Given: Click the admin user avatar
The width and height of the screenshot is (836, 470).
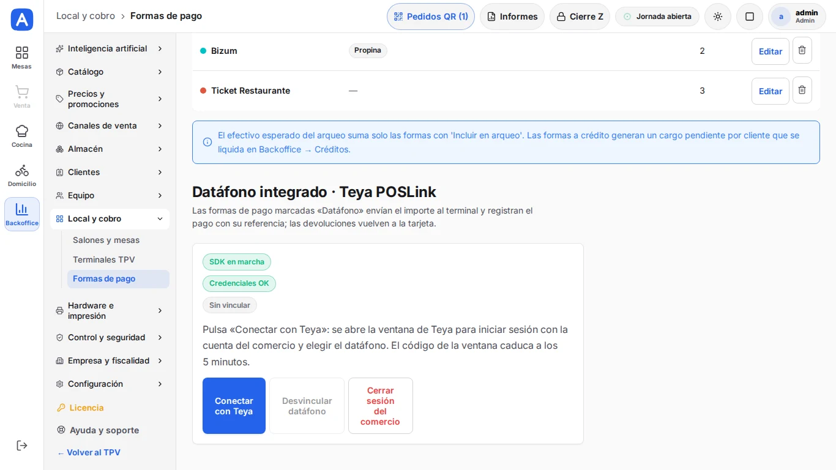Looking at the screenshot, I should point(781,17).
